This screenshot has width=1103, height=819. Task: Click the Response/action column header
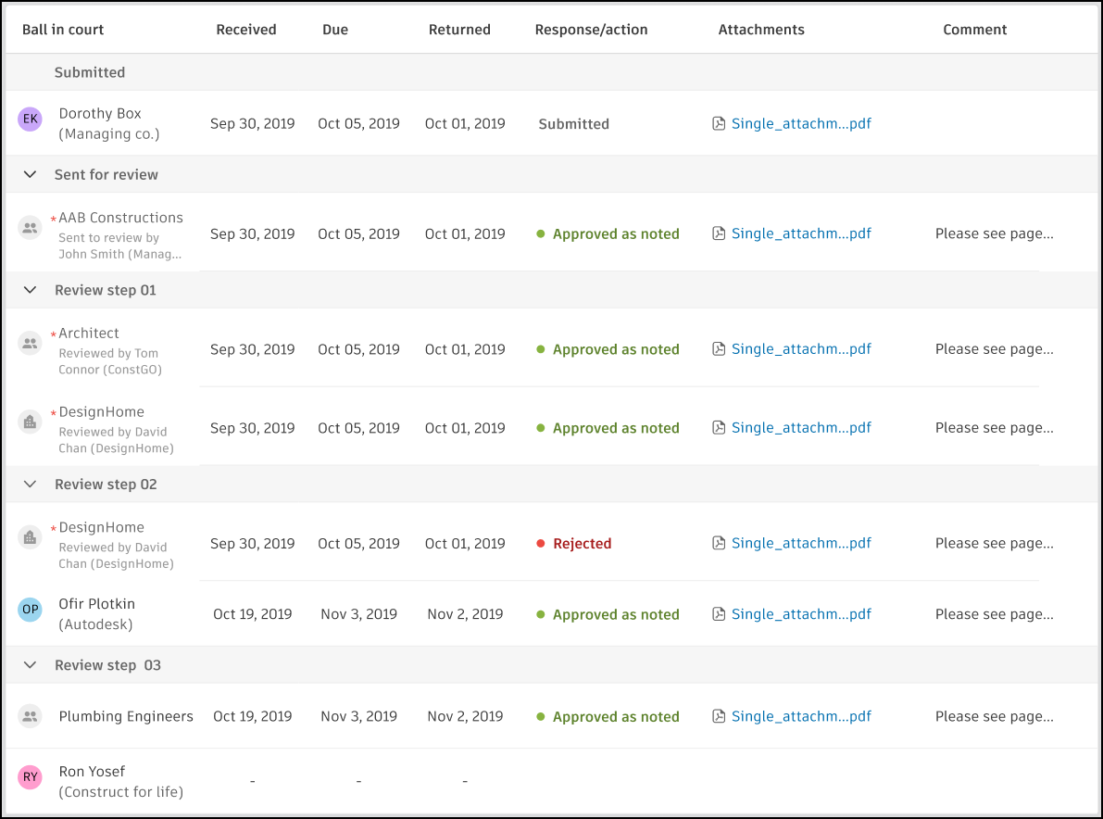pos(591,30)
